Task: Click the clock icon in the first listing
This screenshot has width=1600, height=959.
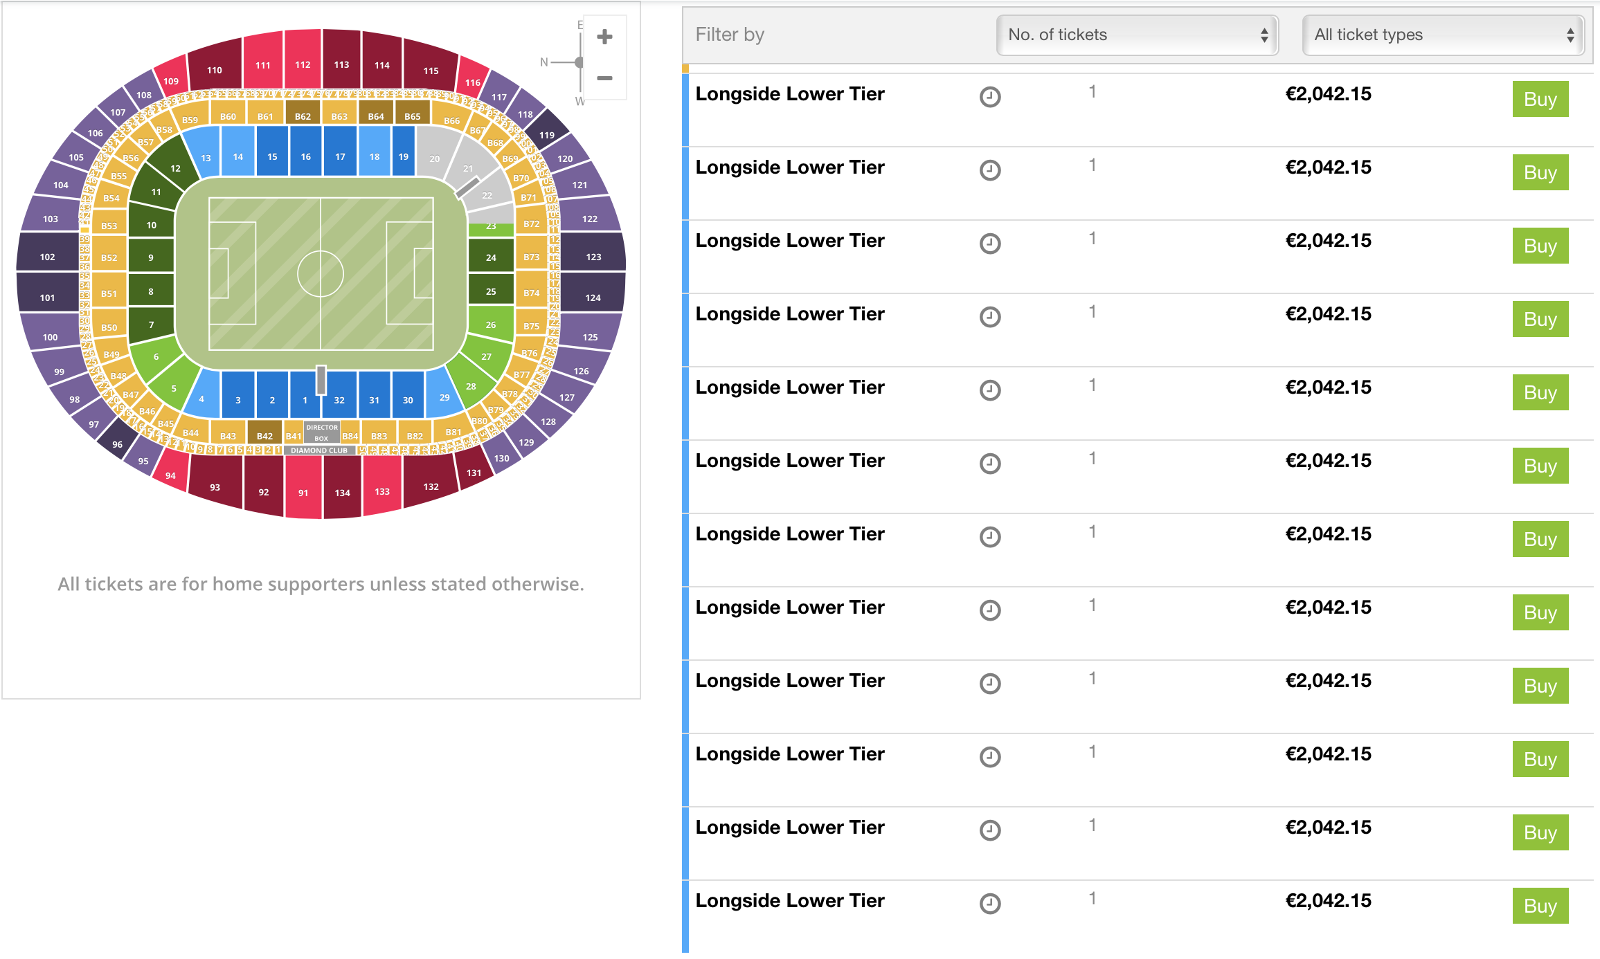Action: tap(990, 97)
